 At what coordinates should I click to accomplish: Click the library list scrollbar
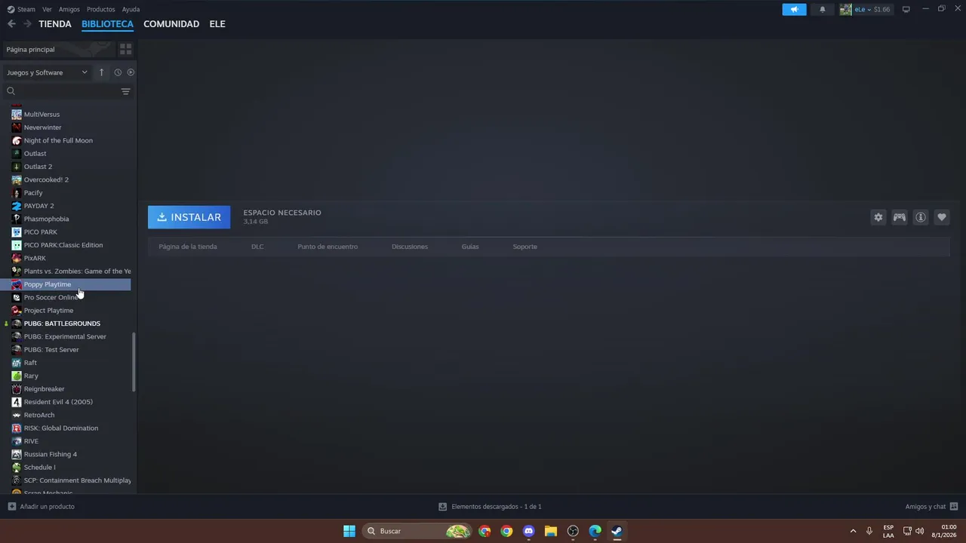click(134, 362)
